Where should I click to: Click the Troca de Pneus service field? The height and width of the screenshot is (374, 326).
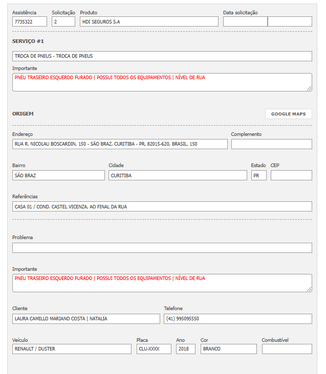[x=162, y=56]
